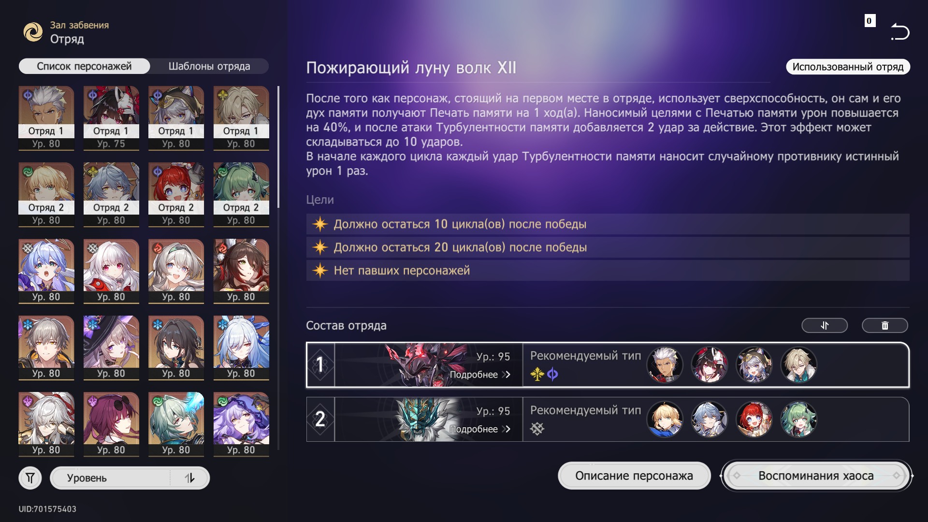Open the Использованный отряд button
This screenshot has height=522, width=928.
click(x=848, y=67)
